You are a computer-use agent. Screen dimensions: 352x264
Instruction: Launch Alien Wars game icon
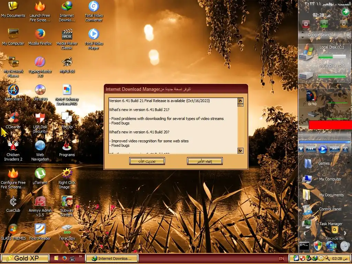point(13,93)
